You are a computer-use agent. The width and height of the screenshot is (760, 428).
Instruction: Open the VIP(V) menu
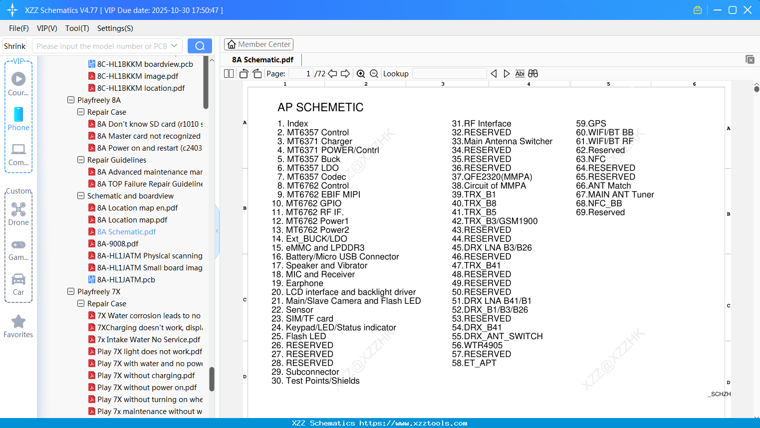pos(47,28)
